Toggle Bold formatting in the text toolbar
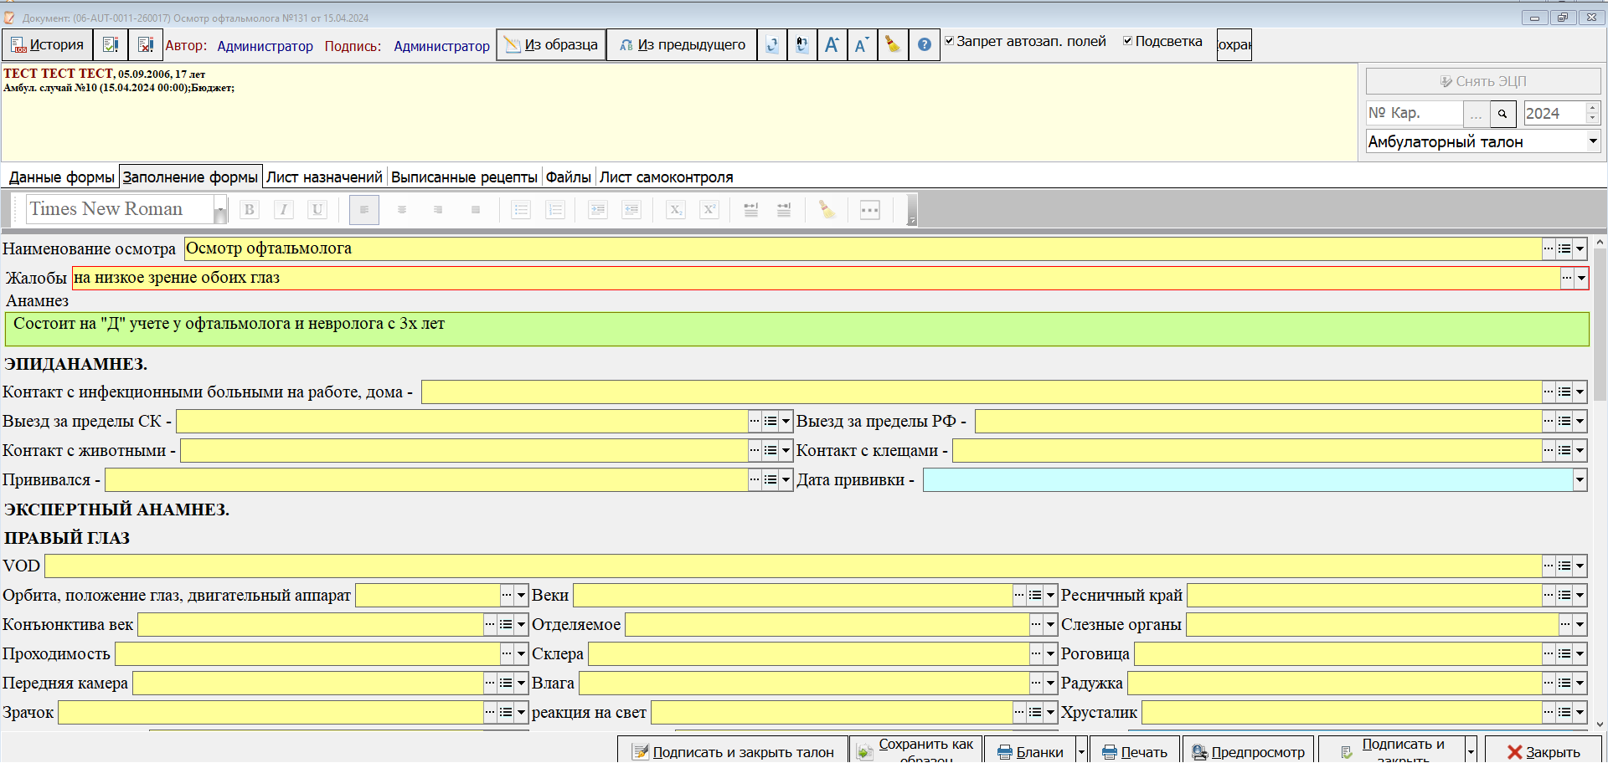 [x=249, y=210]
